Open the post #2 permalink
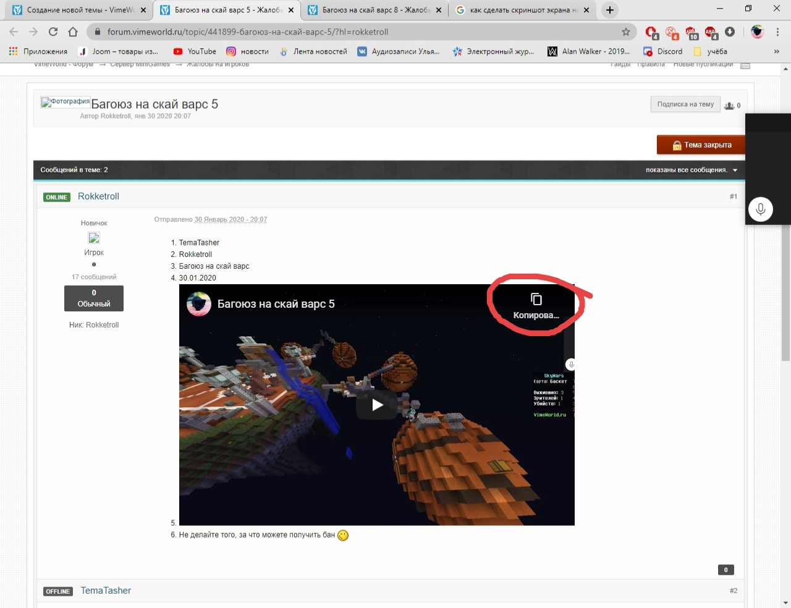Screen dimensions: 791x608 [733, 591]
